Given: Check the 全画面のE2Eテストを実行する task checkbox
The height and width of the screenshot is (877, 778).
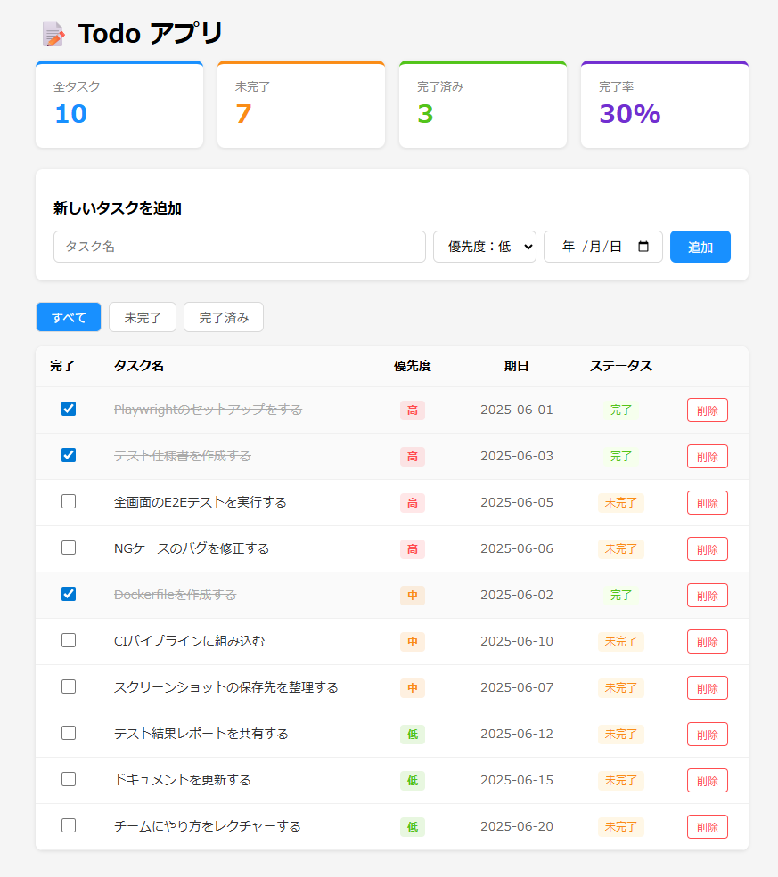Looking at the screenshot, I should tap(69, 501).
